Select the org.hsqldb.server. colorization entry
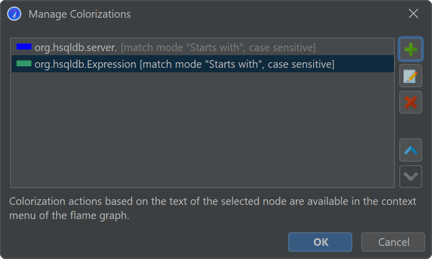Screen dimensions: 432x259 (76, 48)
